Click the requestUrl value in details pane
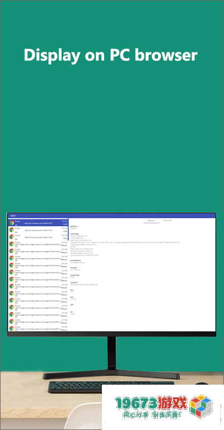The image size is (224, 430). (x=82, y=284)
